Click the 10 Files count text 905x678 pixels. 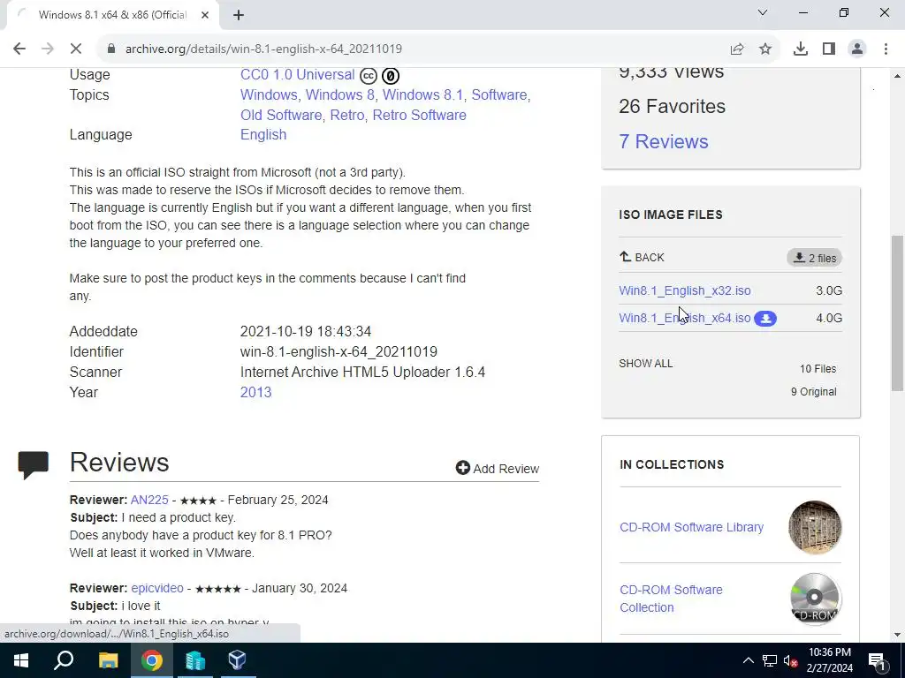pos(818,369)
